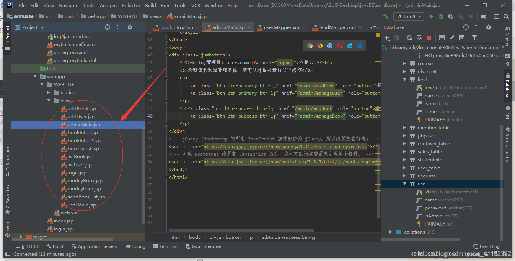Collapse all nodes in the Database panel
Viewport: 515px width, 261px height.
point(476,27)
